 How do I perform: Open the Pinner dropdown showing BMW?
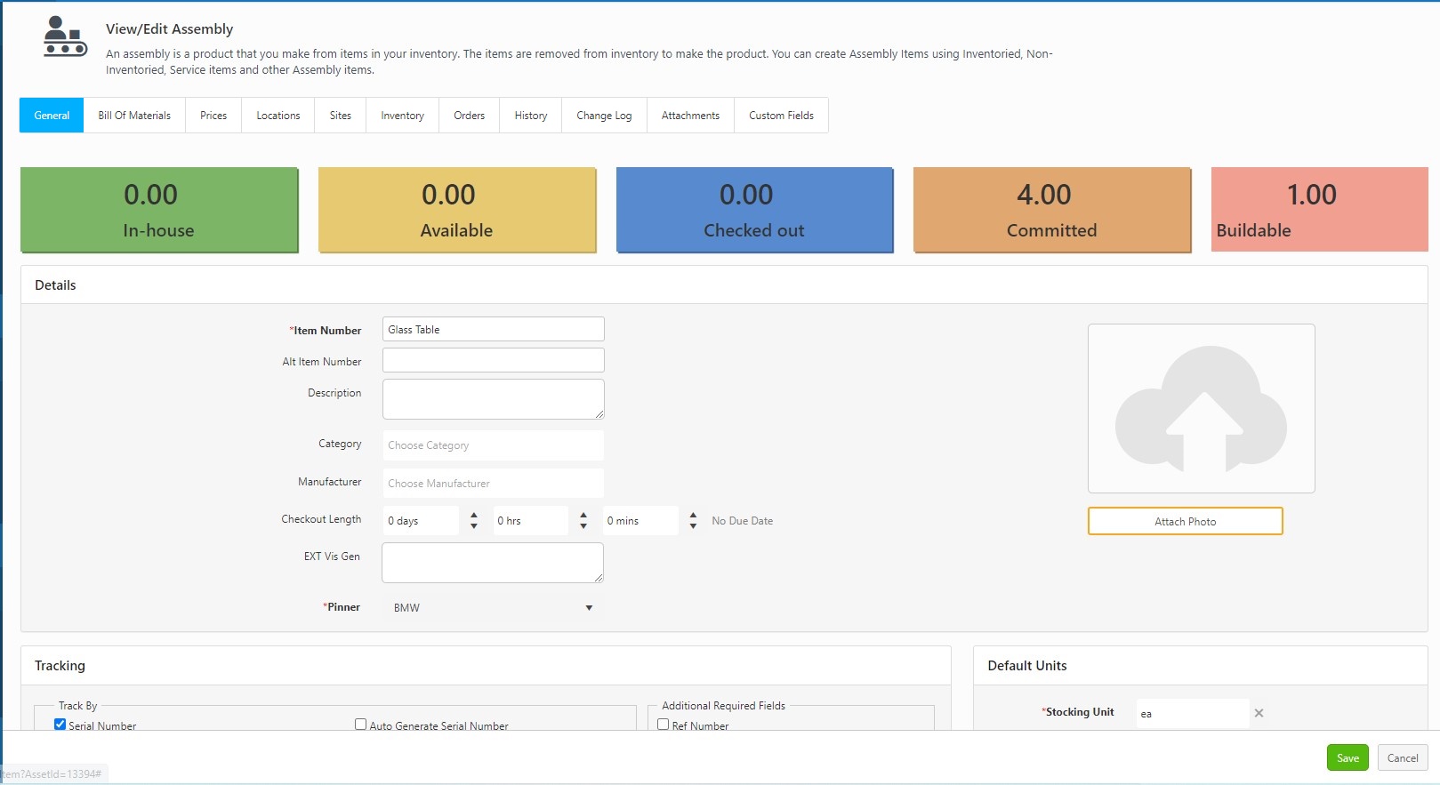493,608
